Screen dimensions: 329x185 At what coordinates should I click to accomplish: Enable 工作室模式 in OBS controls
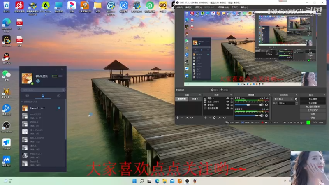(313, 110)
